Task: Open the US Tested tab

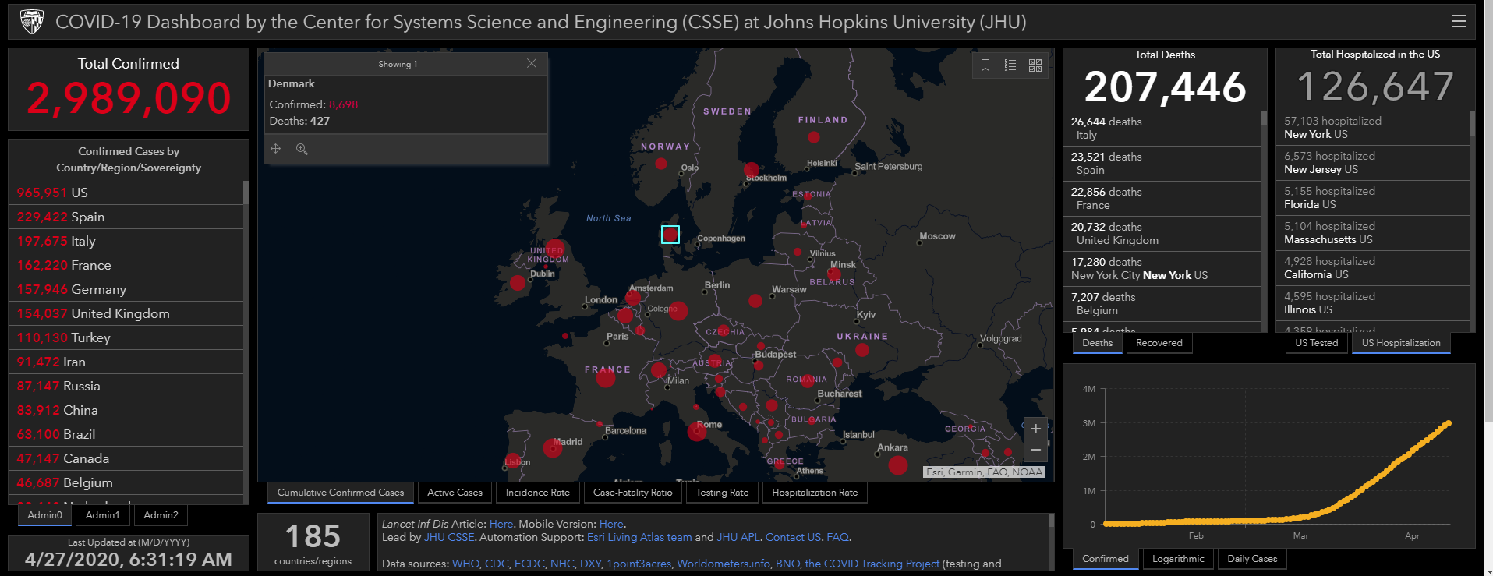Action: (x=1317, y=343)
